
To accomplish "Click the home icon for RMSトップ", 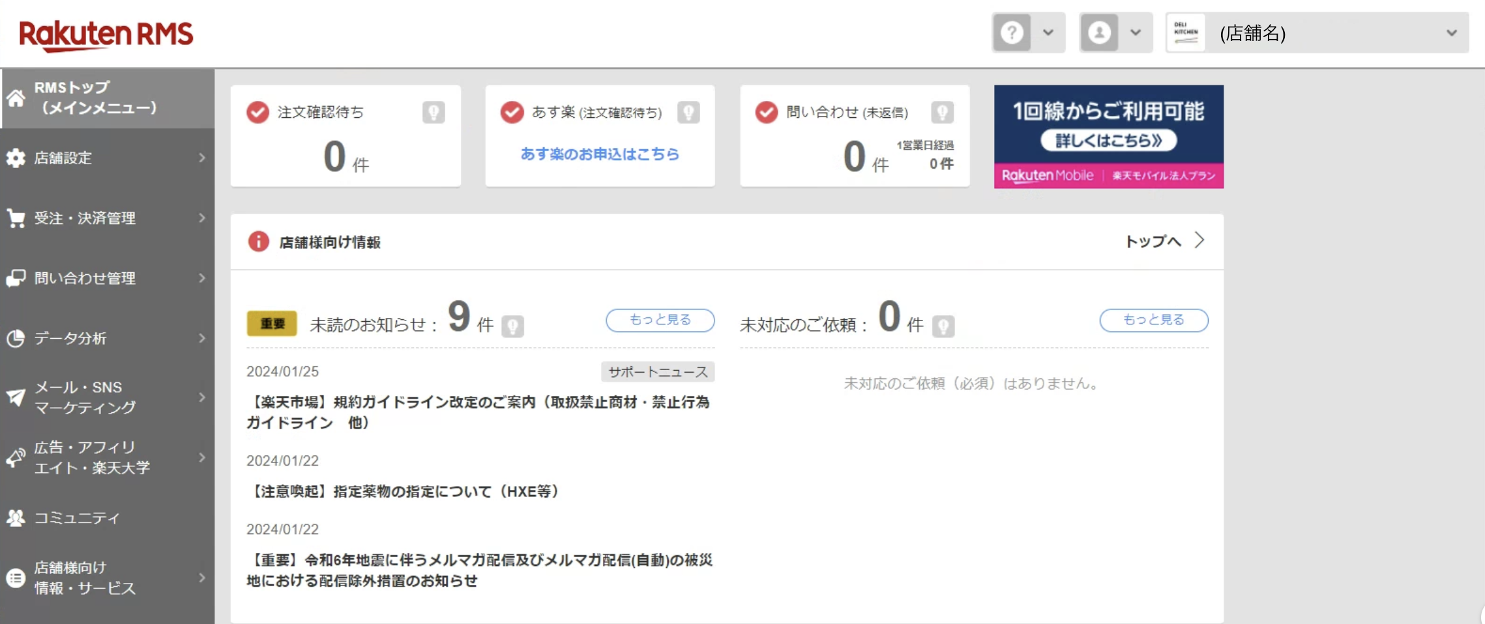I will point(16,98).
